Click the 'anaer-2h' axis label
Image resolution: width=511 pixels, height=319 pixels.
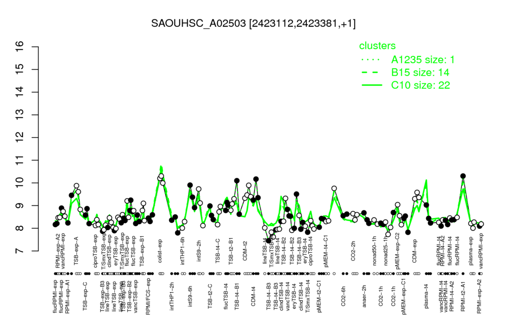coord(364,296)
